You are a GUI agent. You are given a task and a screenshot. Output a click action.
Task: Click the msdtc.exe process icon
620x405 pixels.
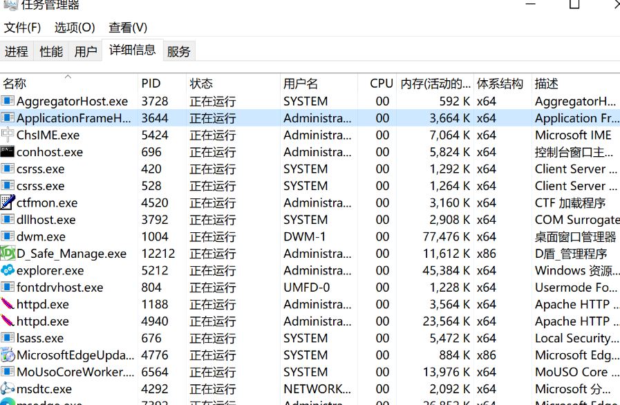[x=8, y=389]
